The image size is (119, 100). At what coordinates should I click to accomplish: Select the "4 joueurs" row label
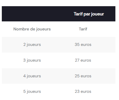tap(32, 76)
